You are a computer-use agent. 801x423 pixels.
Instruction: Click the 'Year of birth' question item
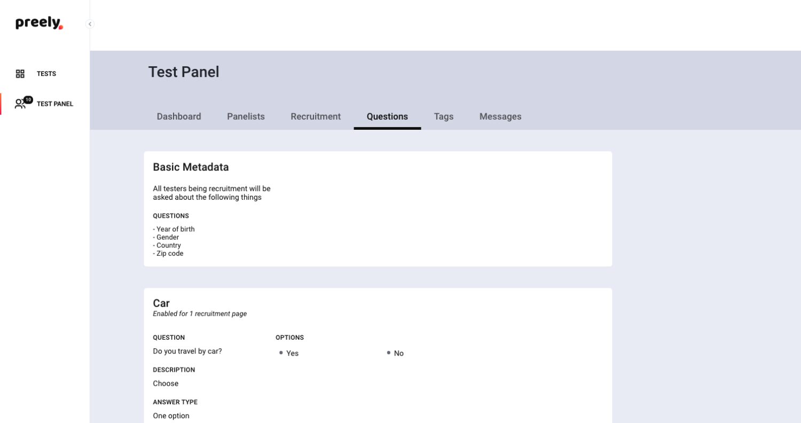tap(174, 229)
